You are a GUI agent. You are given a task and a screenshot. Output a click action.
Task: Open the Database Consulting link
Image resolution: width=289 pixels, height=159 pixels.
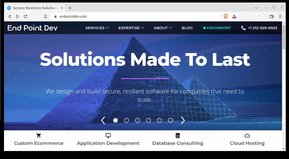point(178,143)
